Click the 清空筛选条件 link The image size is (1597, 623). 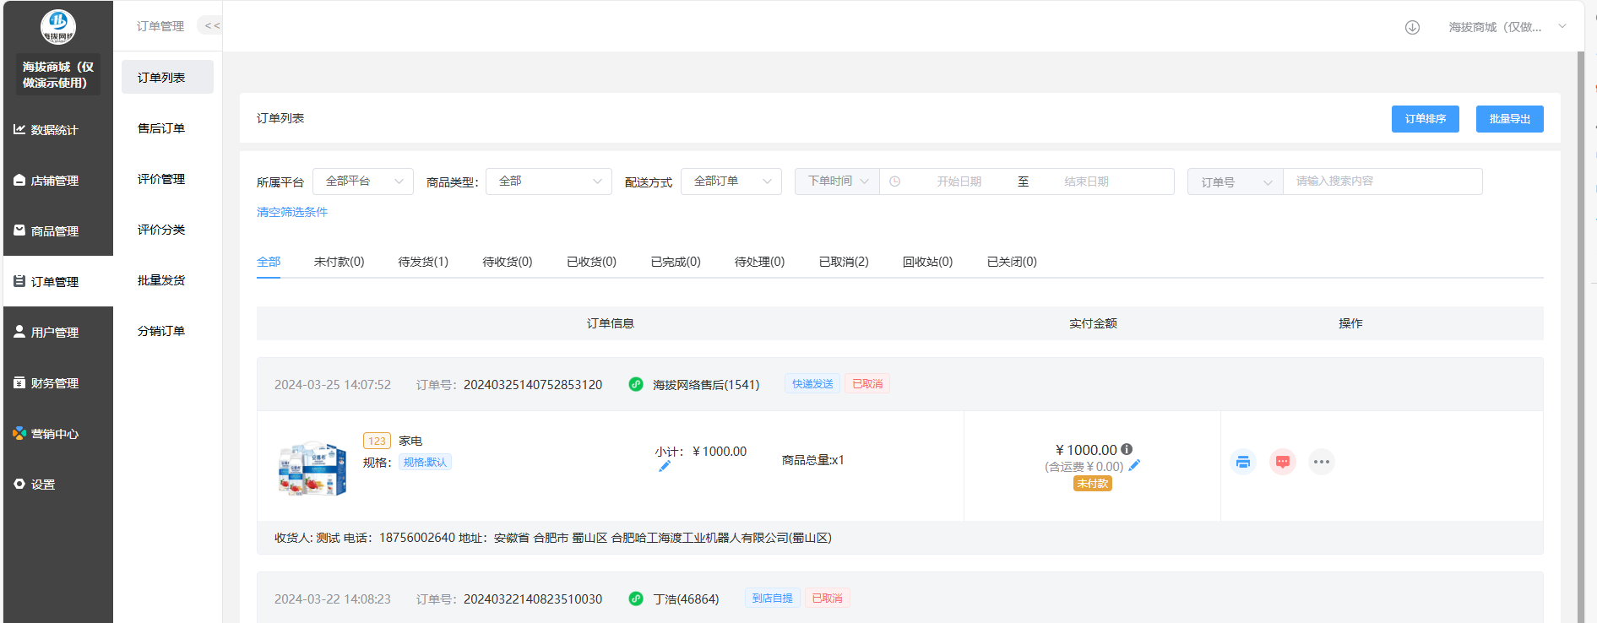(292, 212)
